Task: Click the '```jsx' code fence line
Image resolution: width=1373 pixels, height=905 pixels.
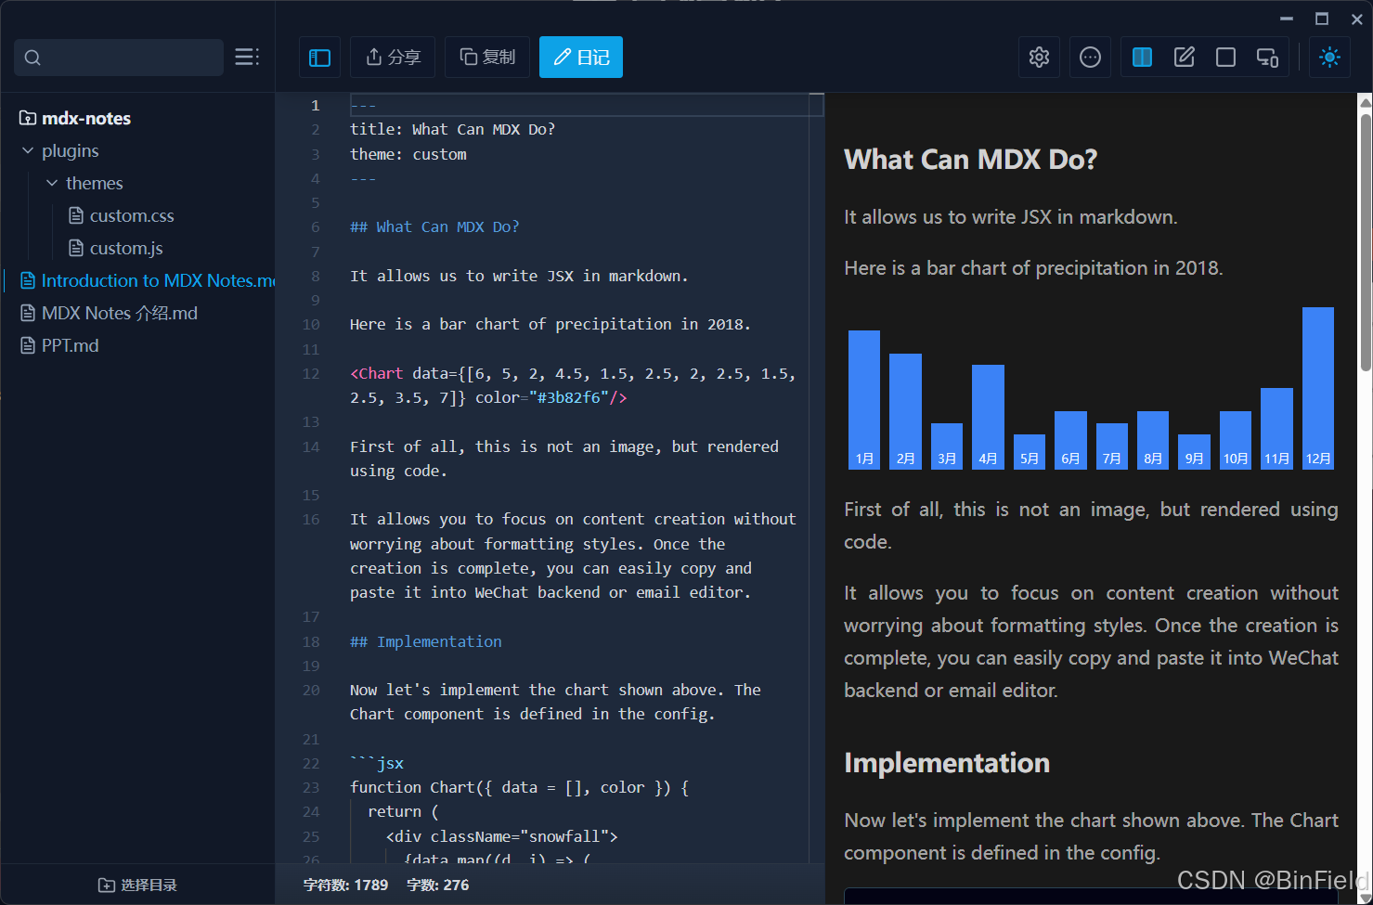Action: coord(376,763)
